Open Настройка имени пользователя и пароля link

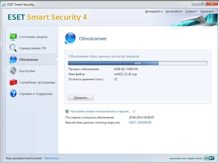click(100, 111)
